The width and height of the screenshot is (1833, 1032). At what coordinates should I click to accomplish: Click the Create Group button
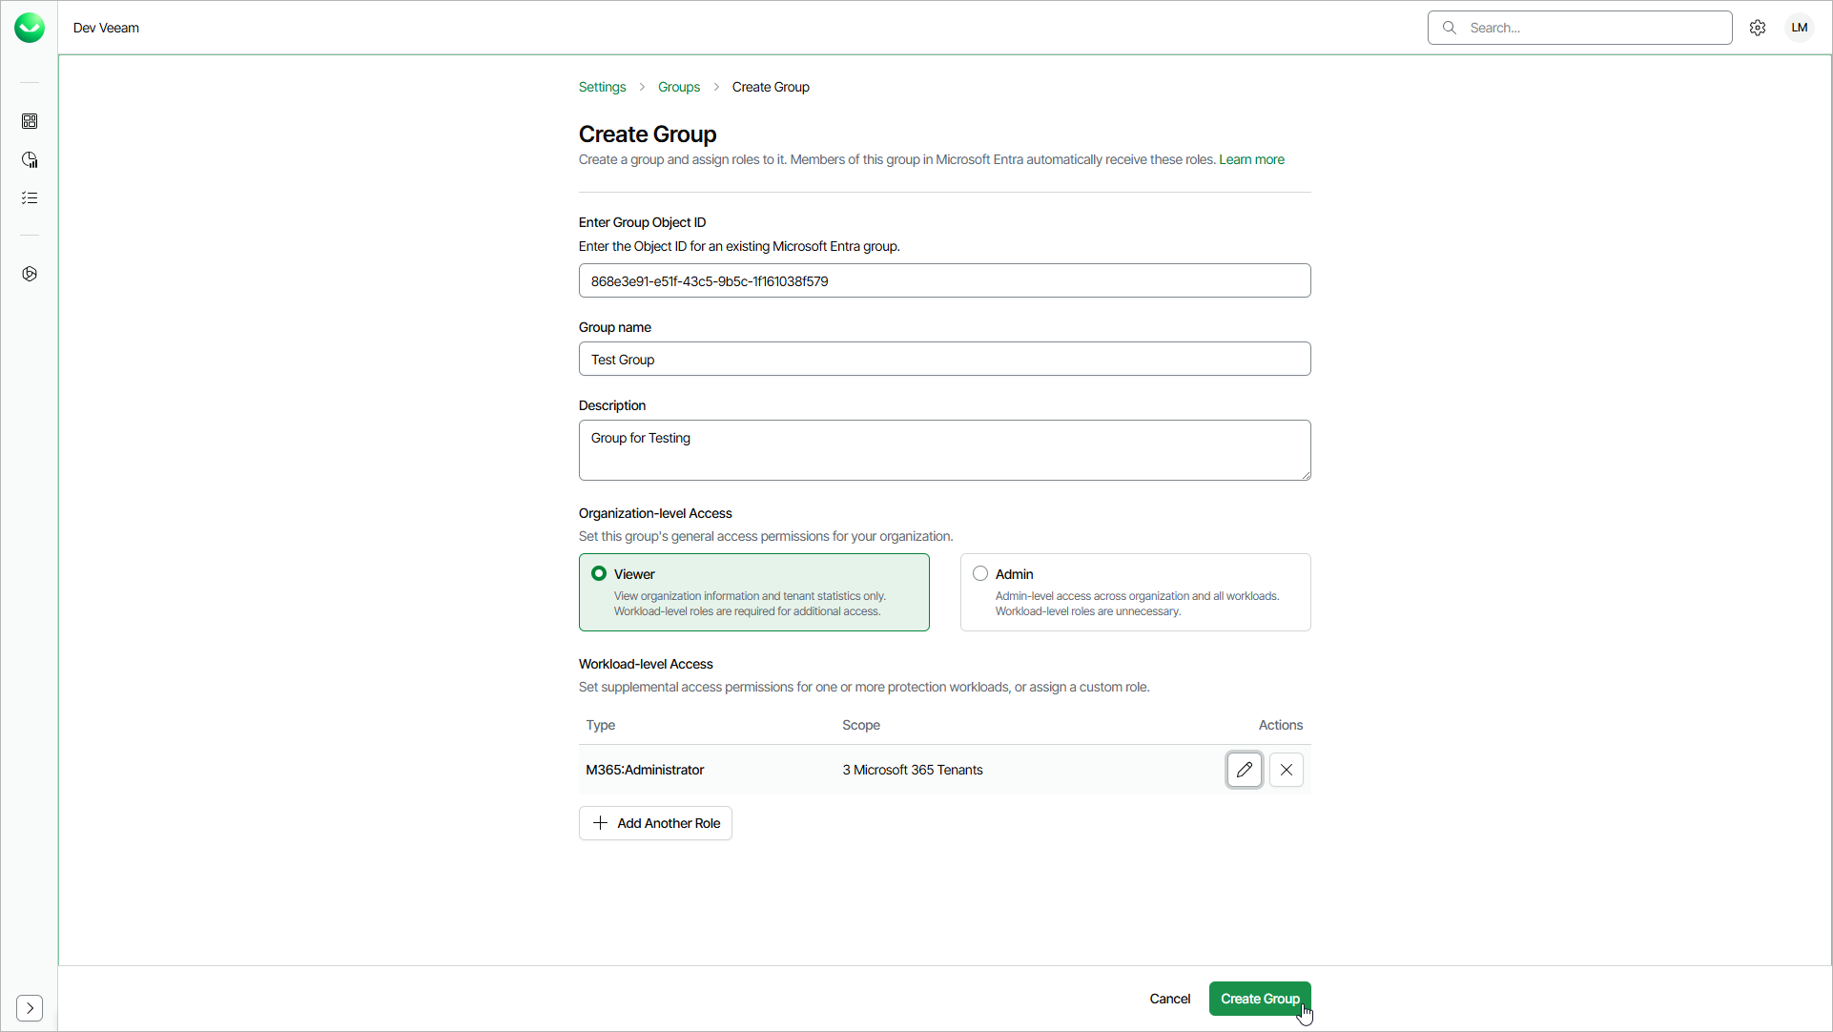point(1259,999)
